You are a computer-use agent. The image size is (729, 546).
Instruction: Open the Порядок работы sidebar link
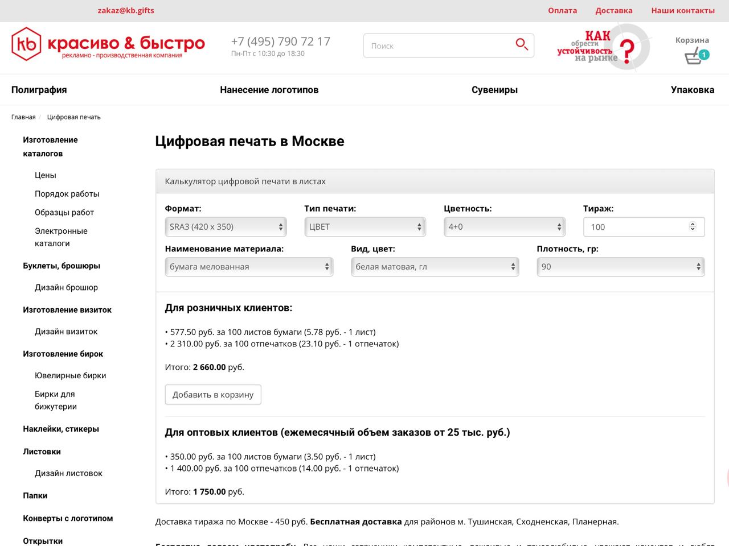[x=67, y=194]
